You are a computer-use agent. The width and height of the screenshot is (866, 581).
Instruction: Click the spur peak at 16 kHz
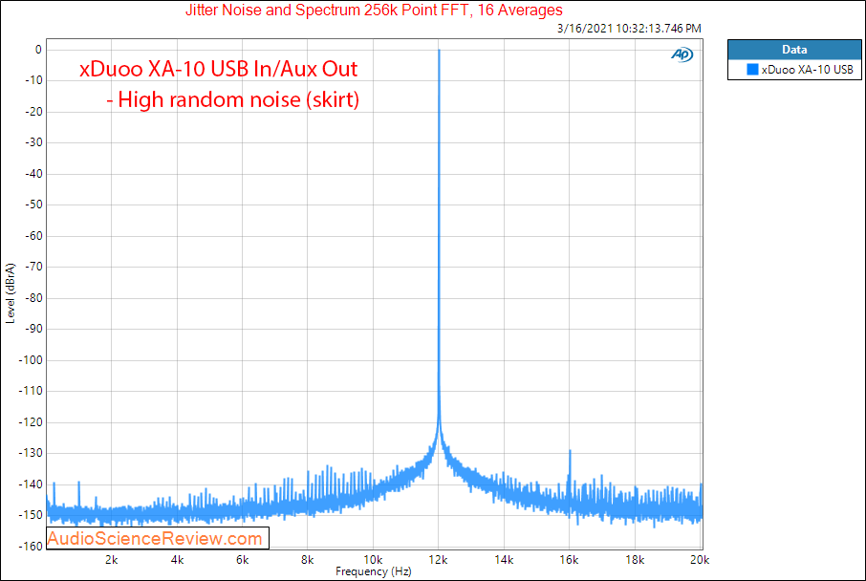[570, 451]
